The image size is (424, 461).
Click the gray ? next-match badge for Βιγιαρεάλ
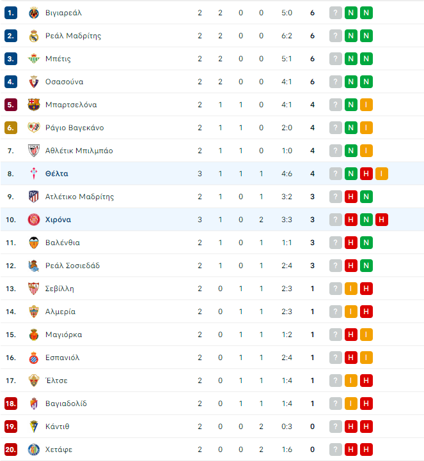(x=336, y=13)
